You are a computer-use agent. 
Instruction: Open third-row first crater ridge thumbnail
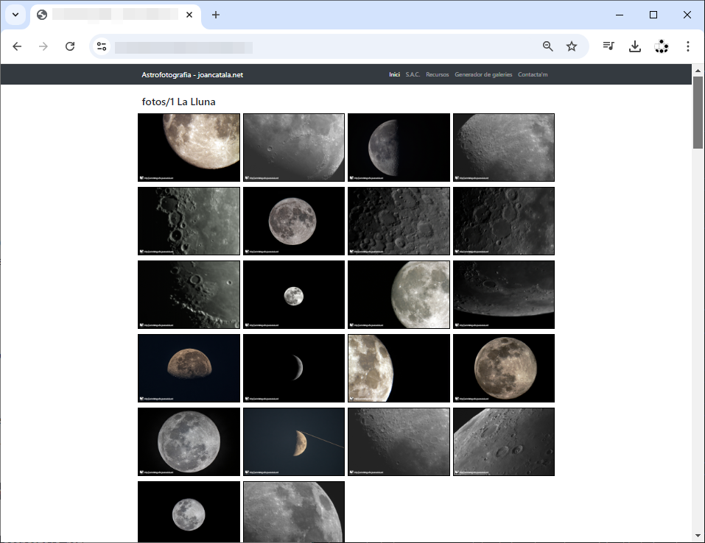point(189,294)
